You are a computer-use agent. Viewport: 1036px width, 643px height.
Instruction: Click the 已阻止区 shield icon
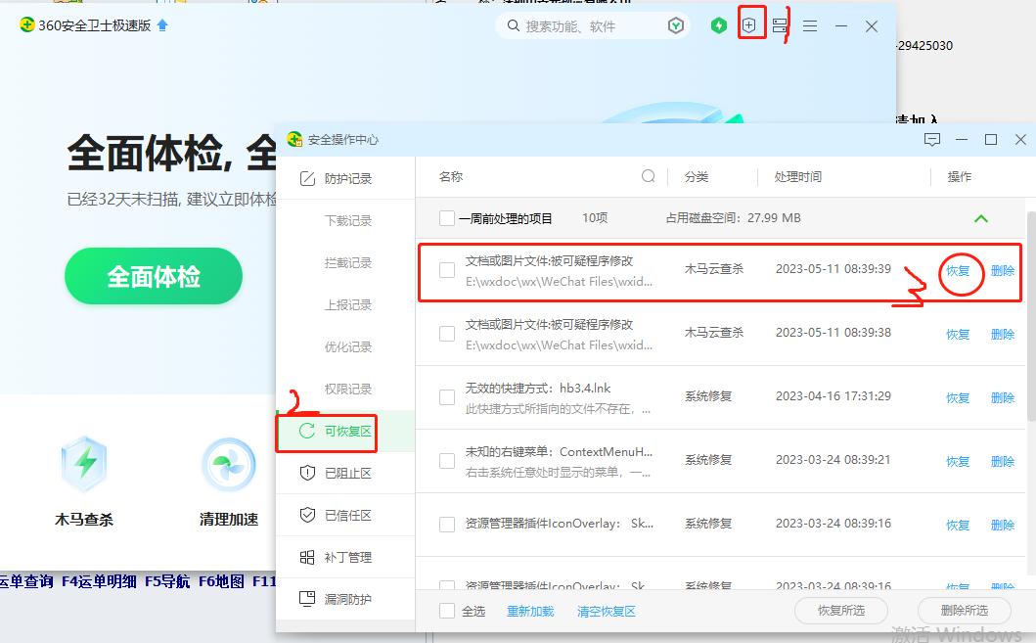tap(307, 473)
